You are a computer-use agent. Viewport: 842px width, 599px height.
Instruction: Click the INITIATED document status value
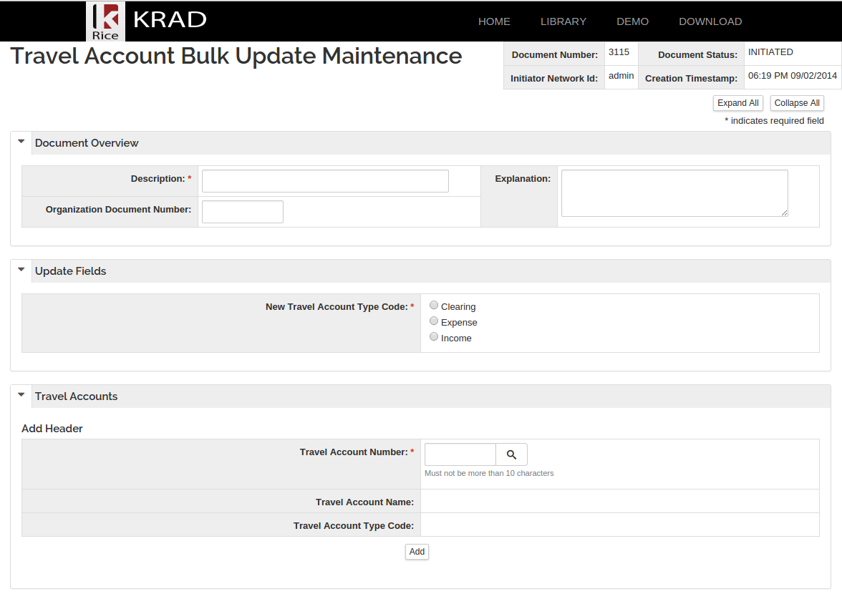click(770, 52)
